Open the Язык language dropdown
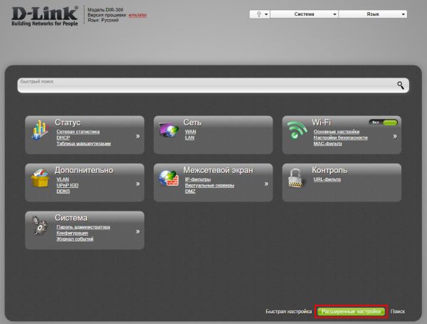This screenshot has height=324, width=427. 373,14
